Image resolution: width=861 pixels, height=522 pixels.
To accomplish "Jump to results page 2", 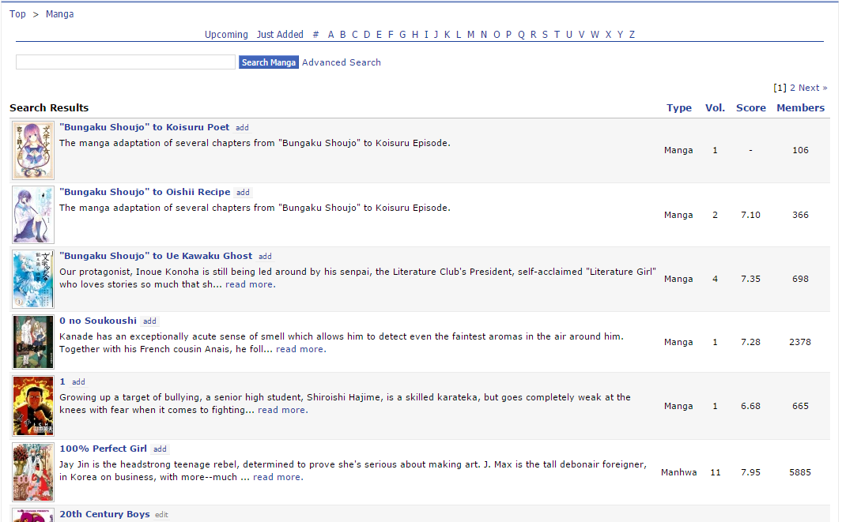I will 792,88.
